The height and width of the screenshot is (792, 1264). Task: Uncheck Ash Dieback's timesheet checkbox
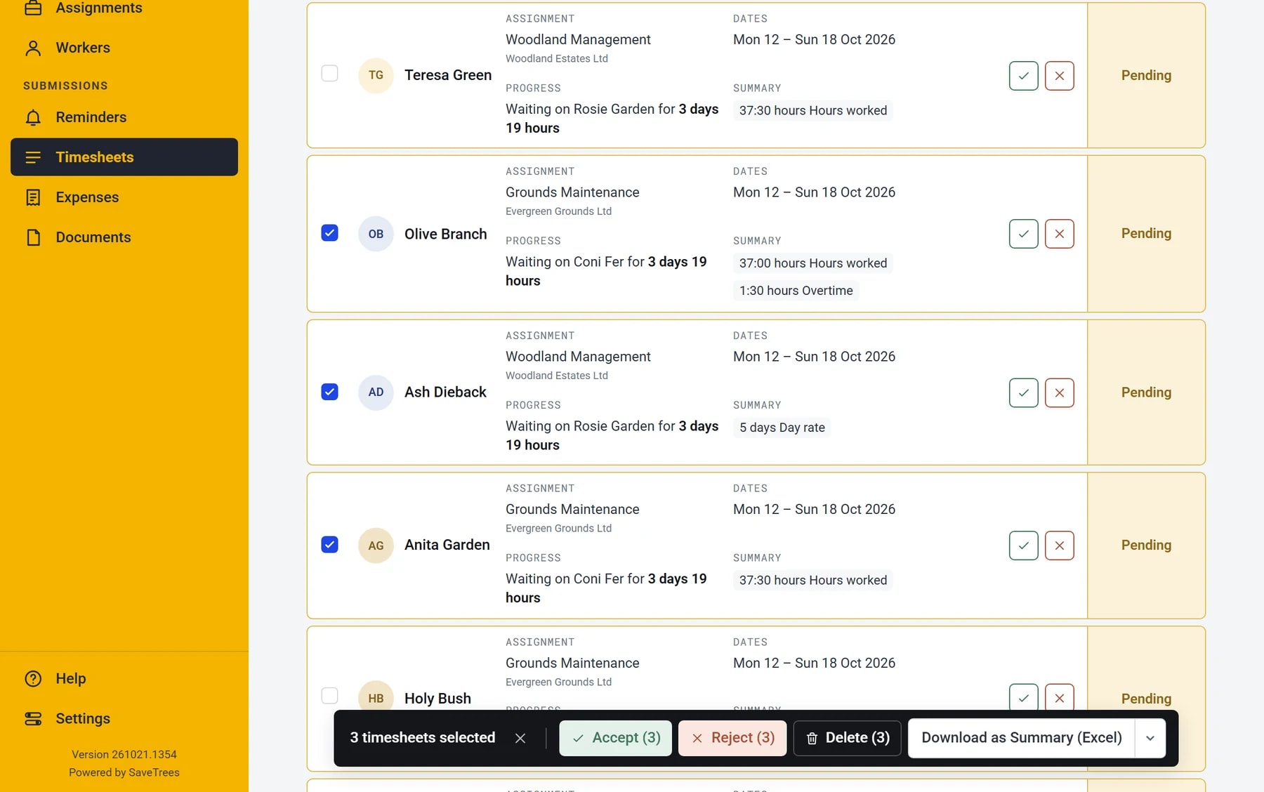[329, 391]
